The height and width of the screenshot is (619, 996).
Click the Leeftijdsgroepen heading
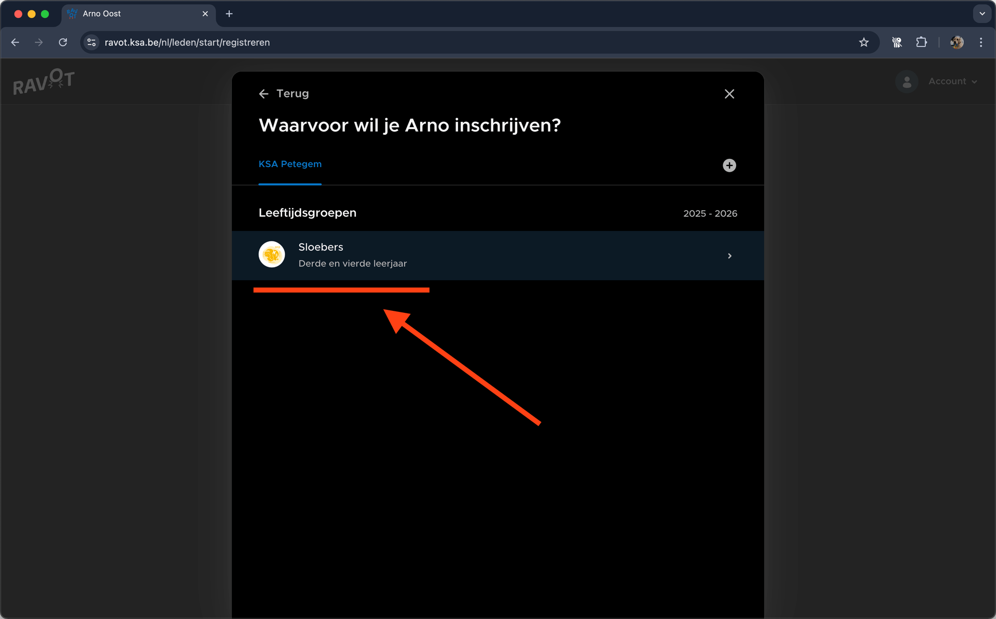coord(307,213)
